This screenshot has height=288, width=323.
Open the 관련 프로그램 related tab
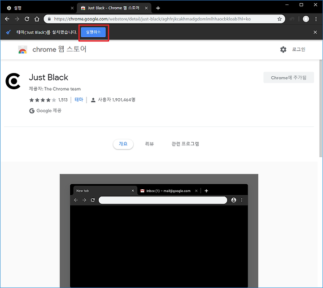185,144
